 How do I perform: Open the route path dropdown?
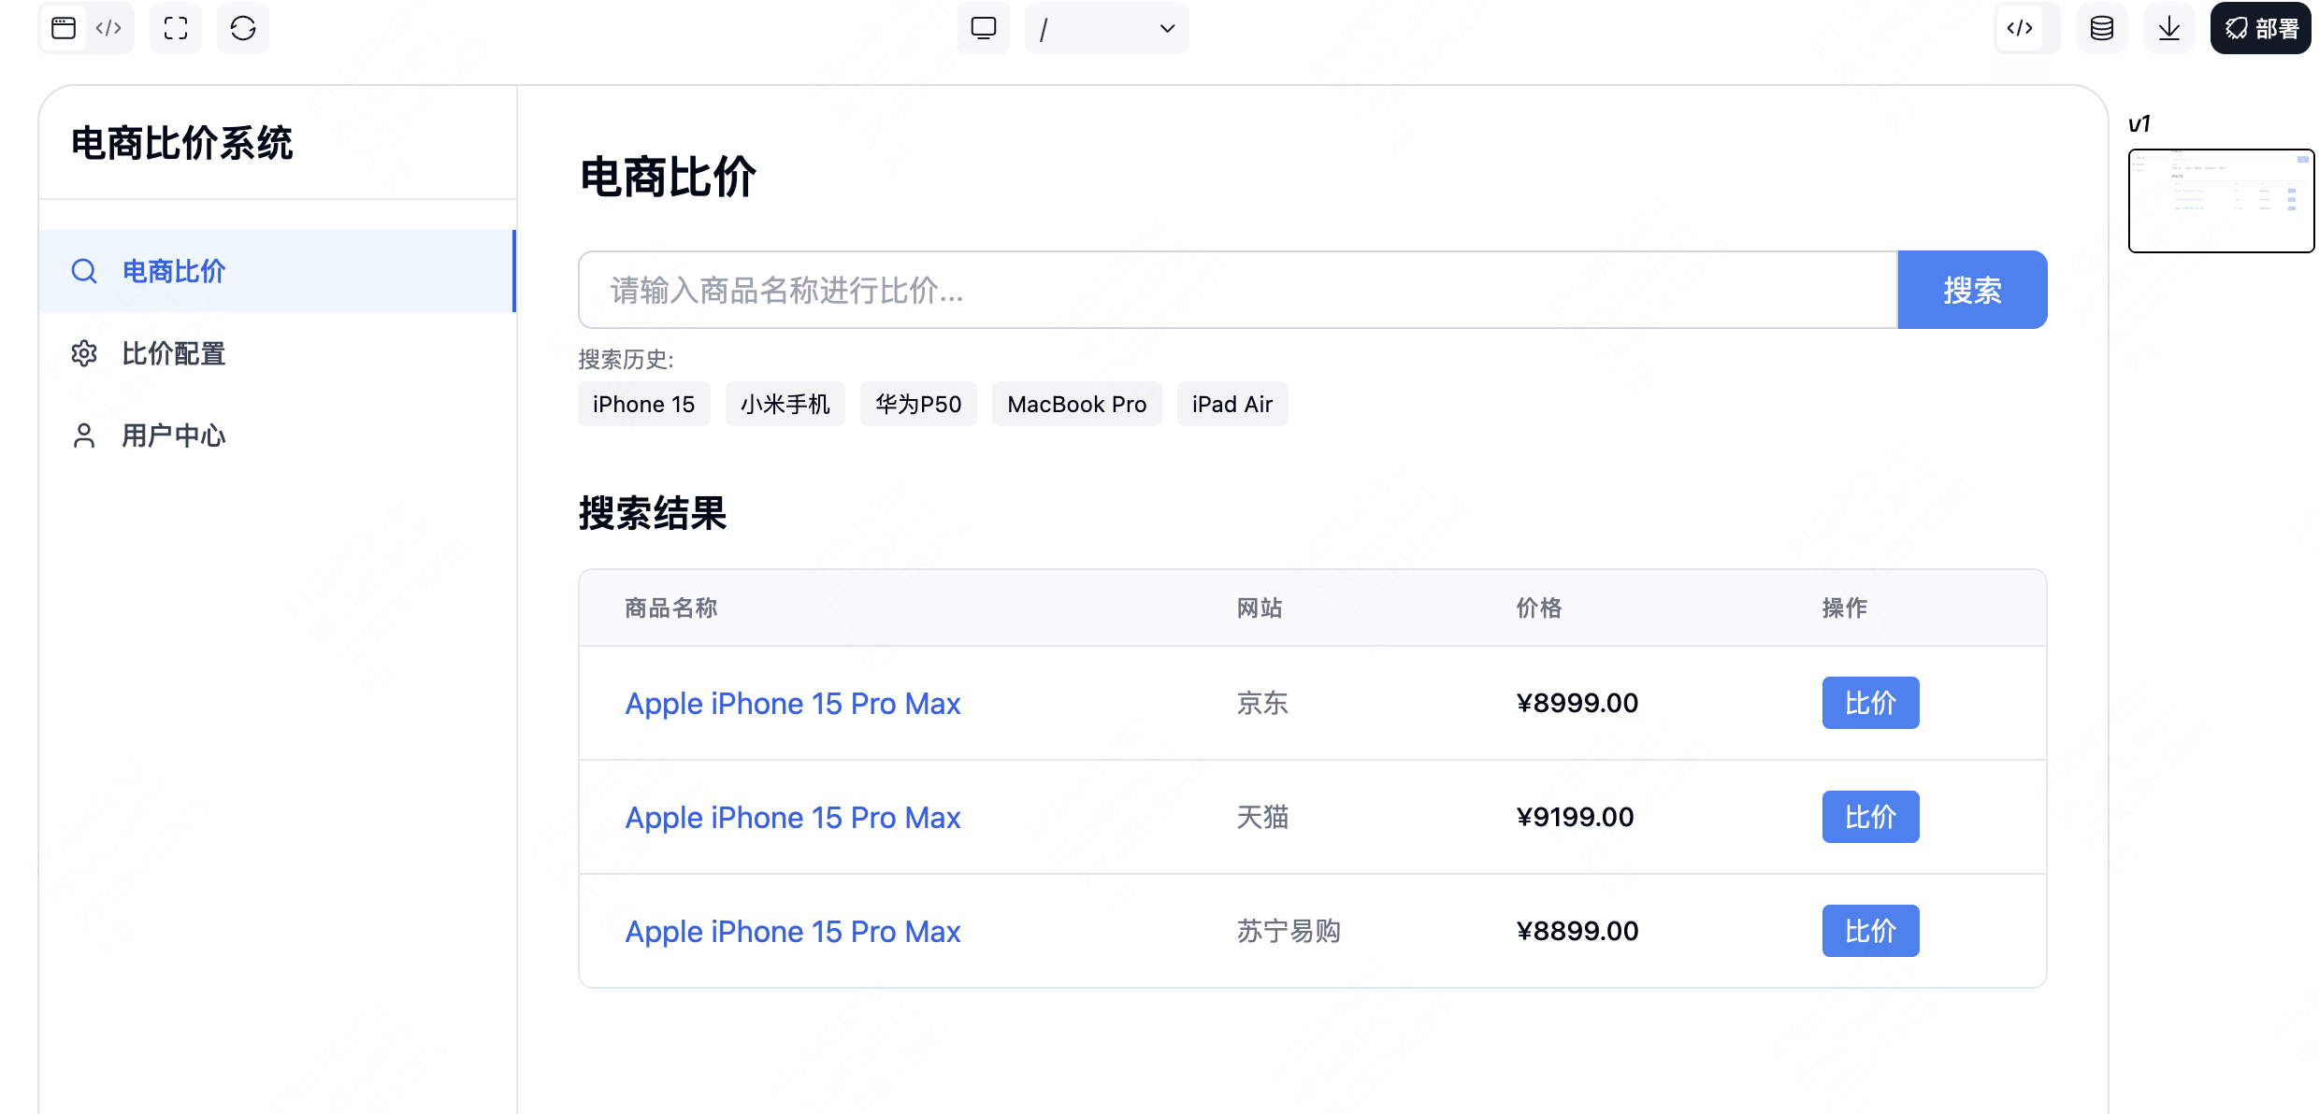pos(1107,28)
